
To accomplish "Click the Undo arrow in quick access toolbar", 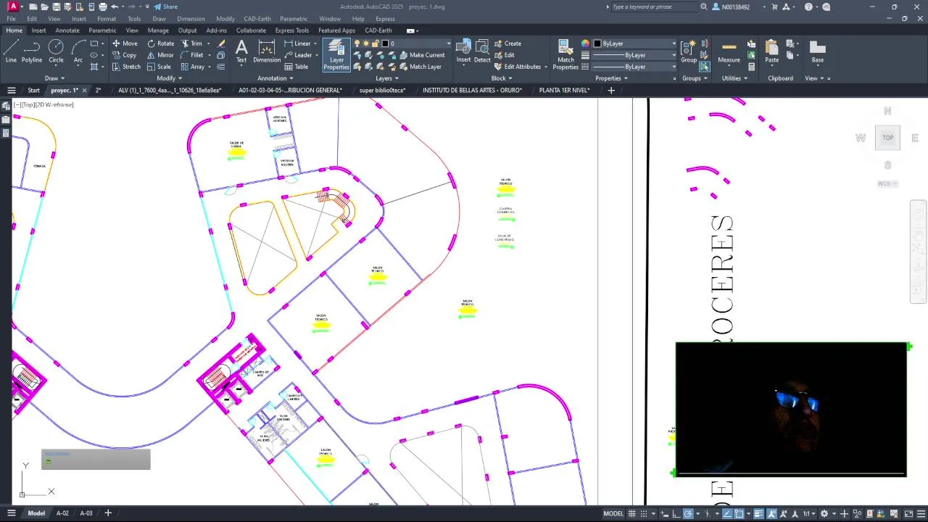I will point(115,7).
